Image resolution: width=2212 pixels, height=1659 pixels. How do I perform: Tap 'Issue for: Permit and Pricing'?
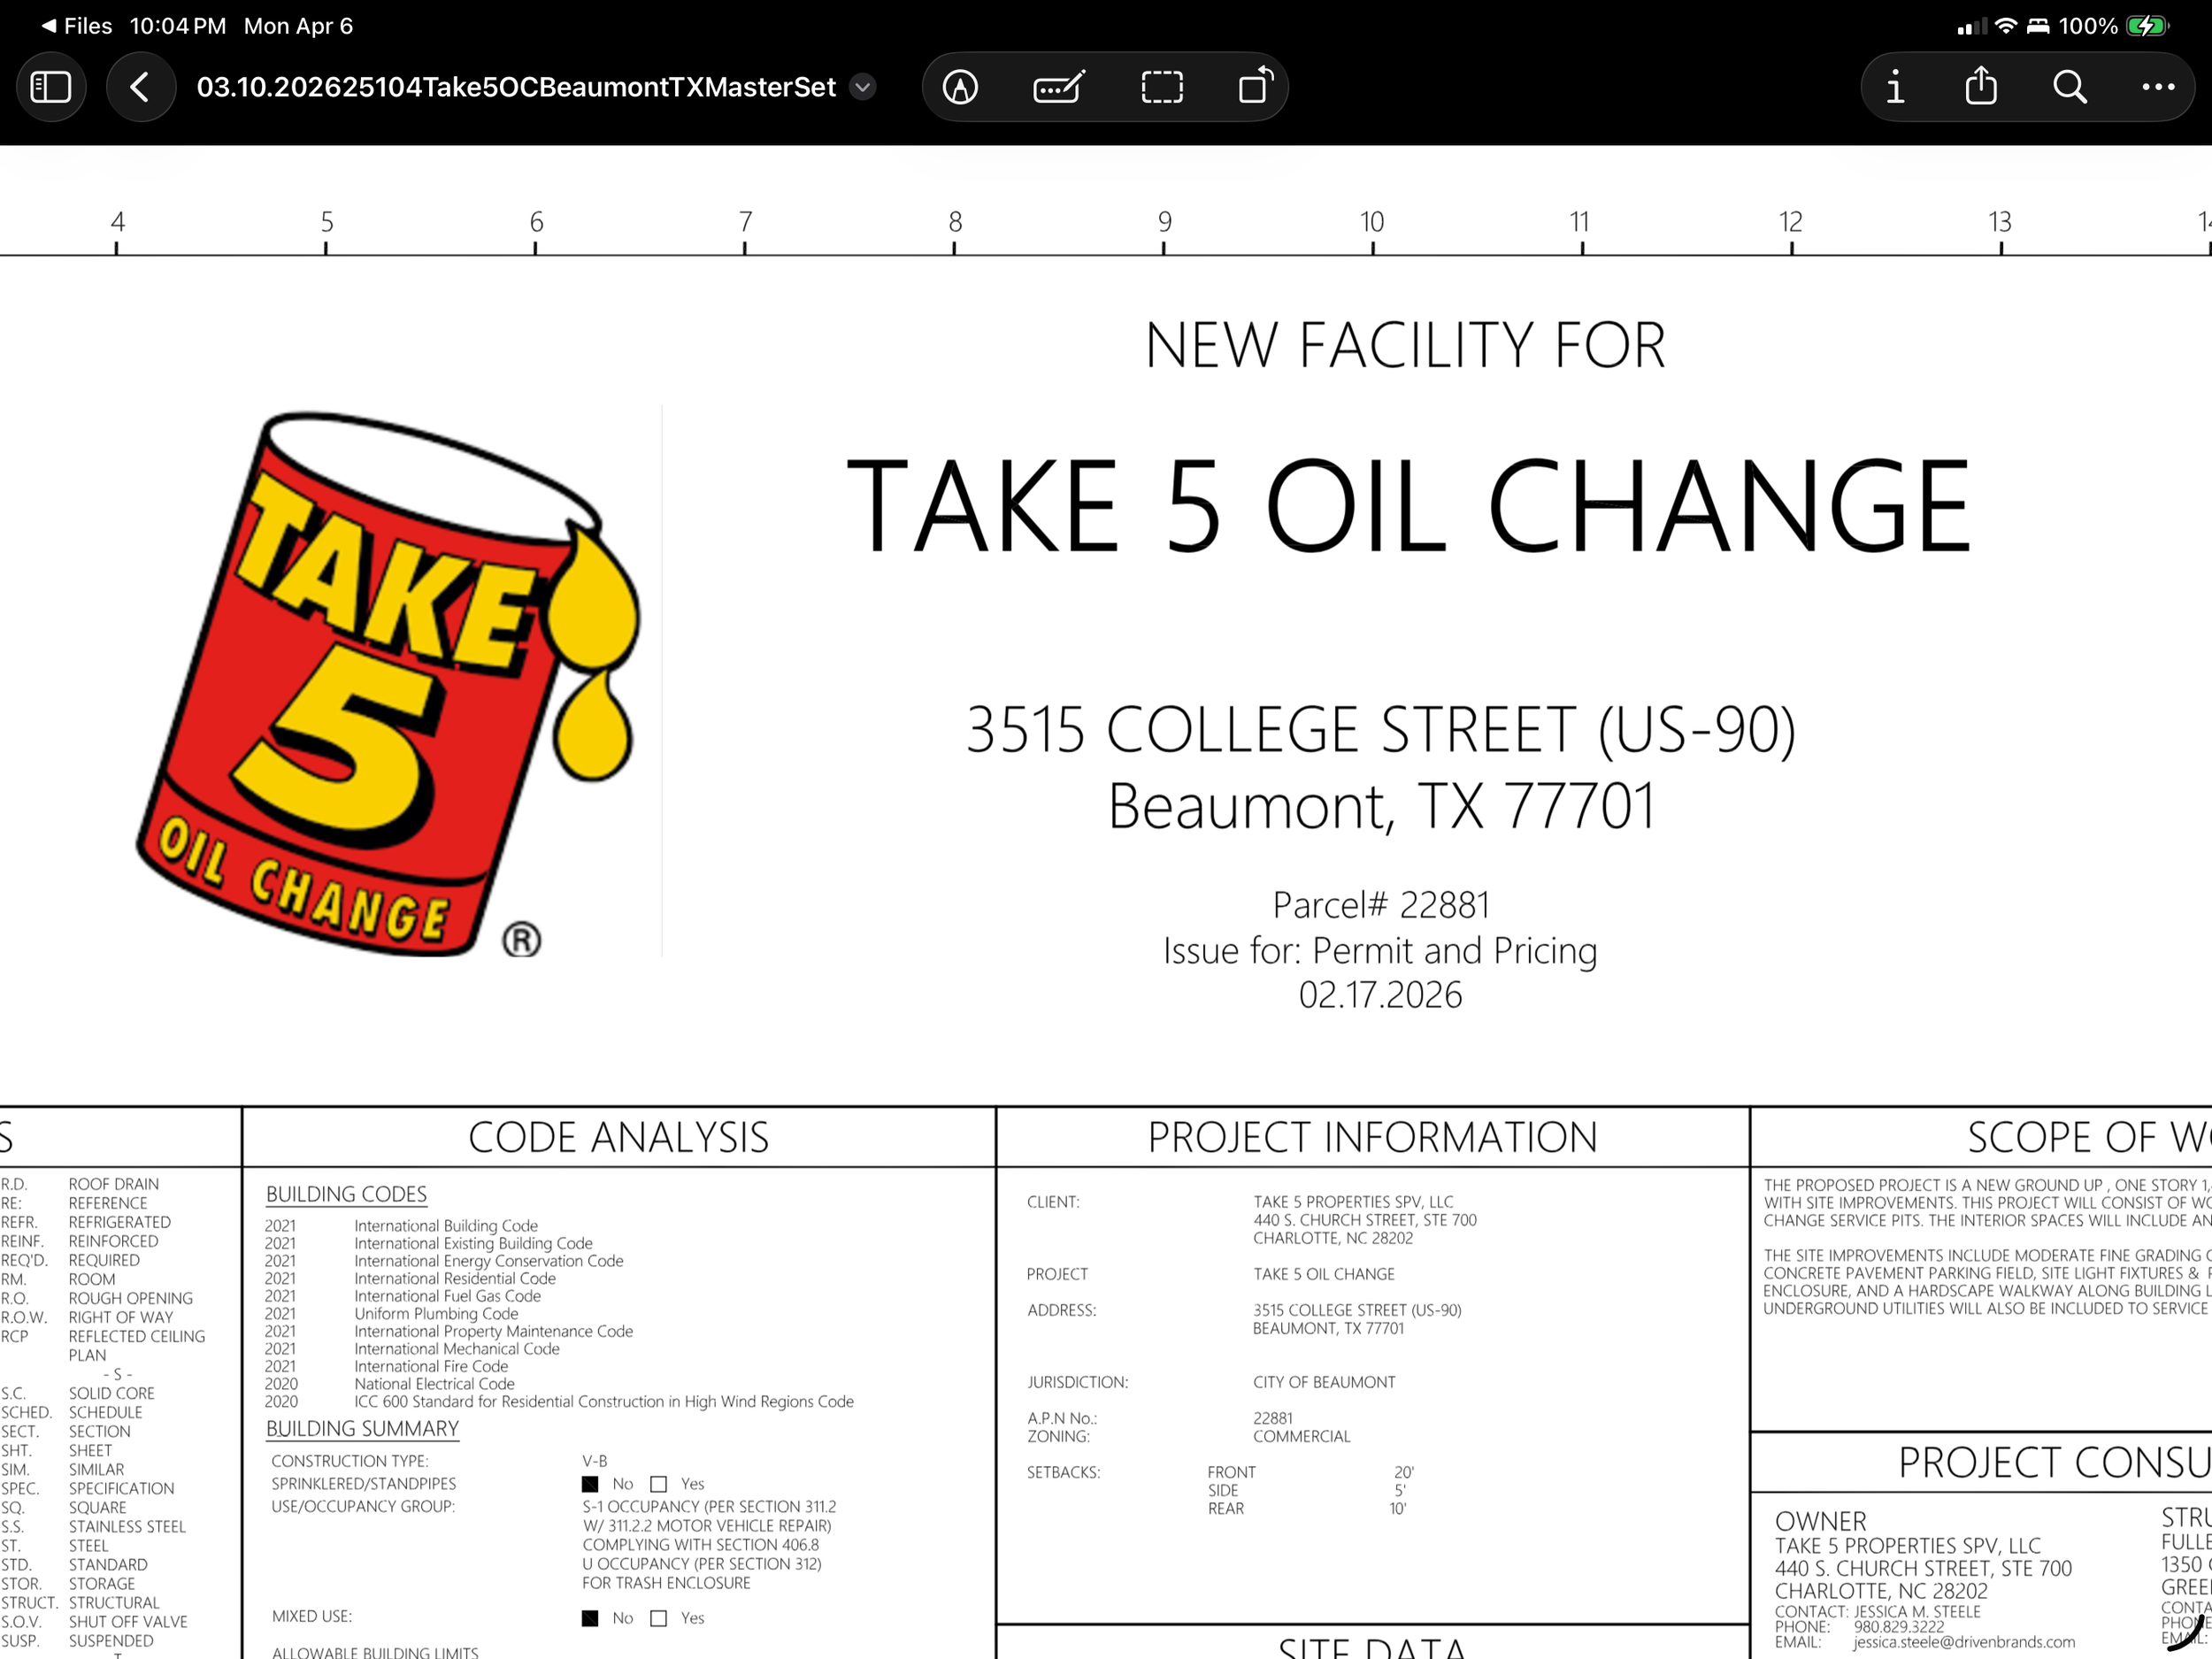tap(1380, 951)
